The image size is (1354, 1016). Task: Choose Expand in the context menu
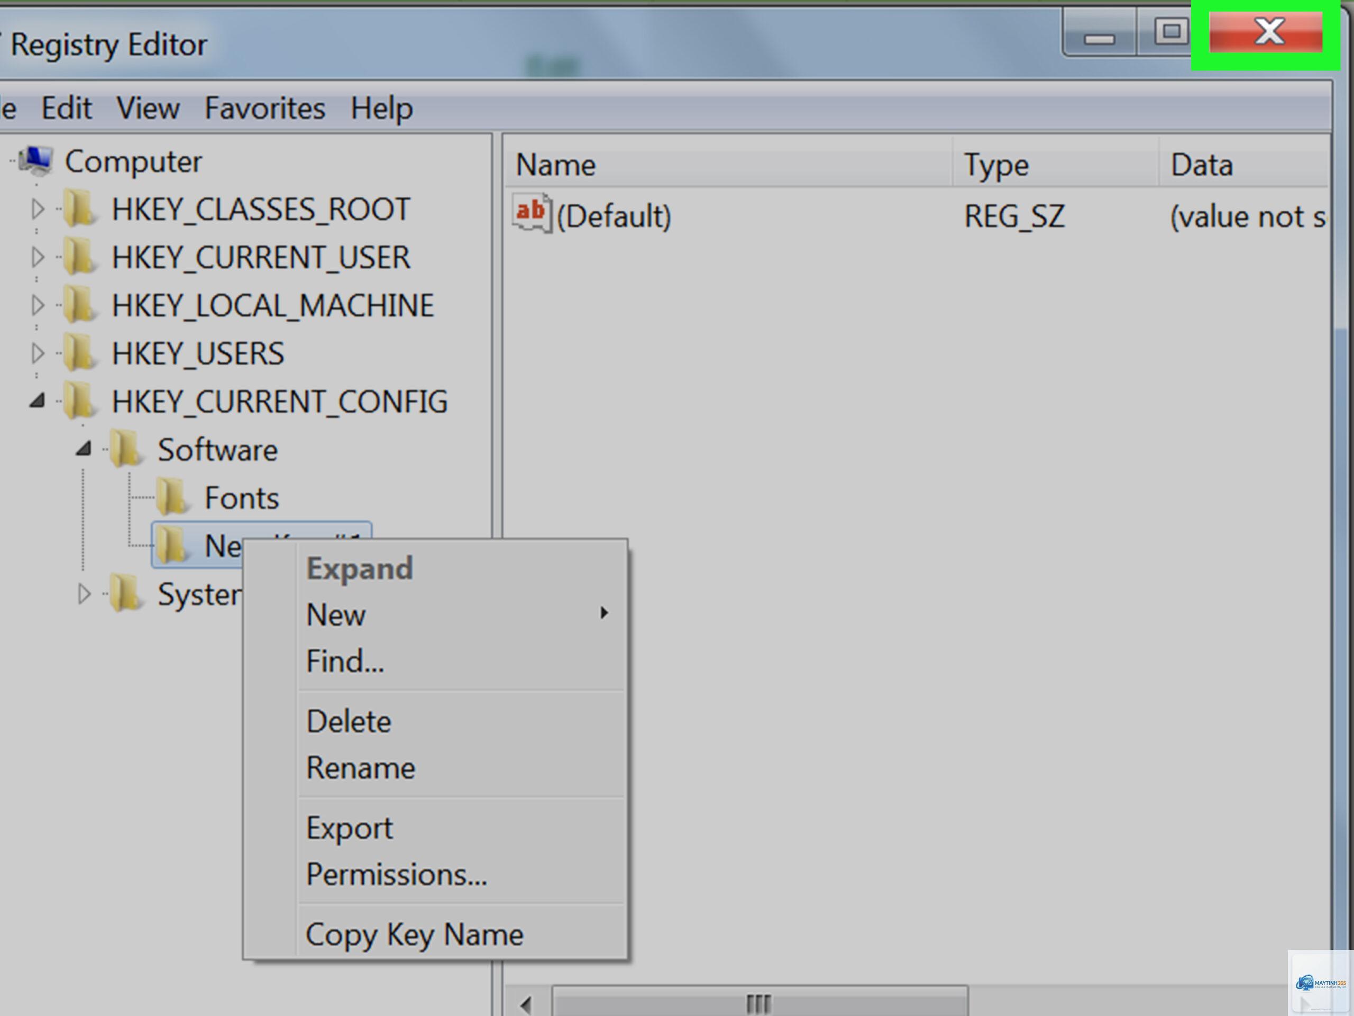click(463, 568)
